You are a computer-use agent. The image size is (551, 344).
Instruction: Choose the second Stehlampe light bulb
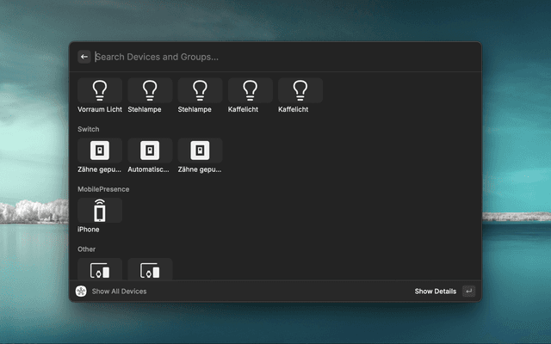pyautogui.click(x=200, y=91)
